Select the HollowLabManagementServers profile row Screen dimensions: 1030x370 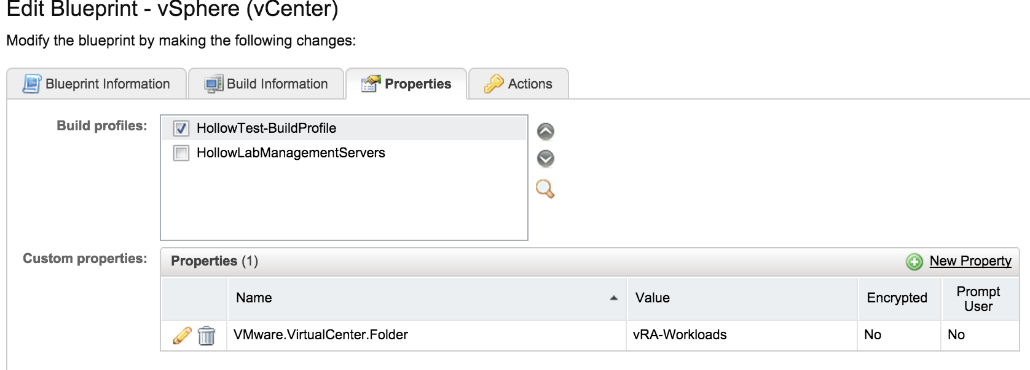pos(291,153)
